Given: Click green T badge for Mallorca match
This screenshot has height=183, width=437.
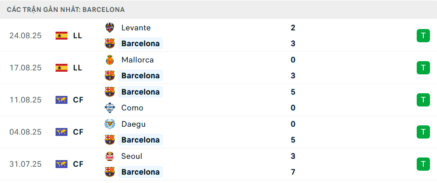Looking at the screenshot, I should click(x=423, y=68).
